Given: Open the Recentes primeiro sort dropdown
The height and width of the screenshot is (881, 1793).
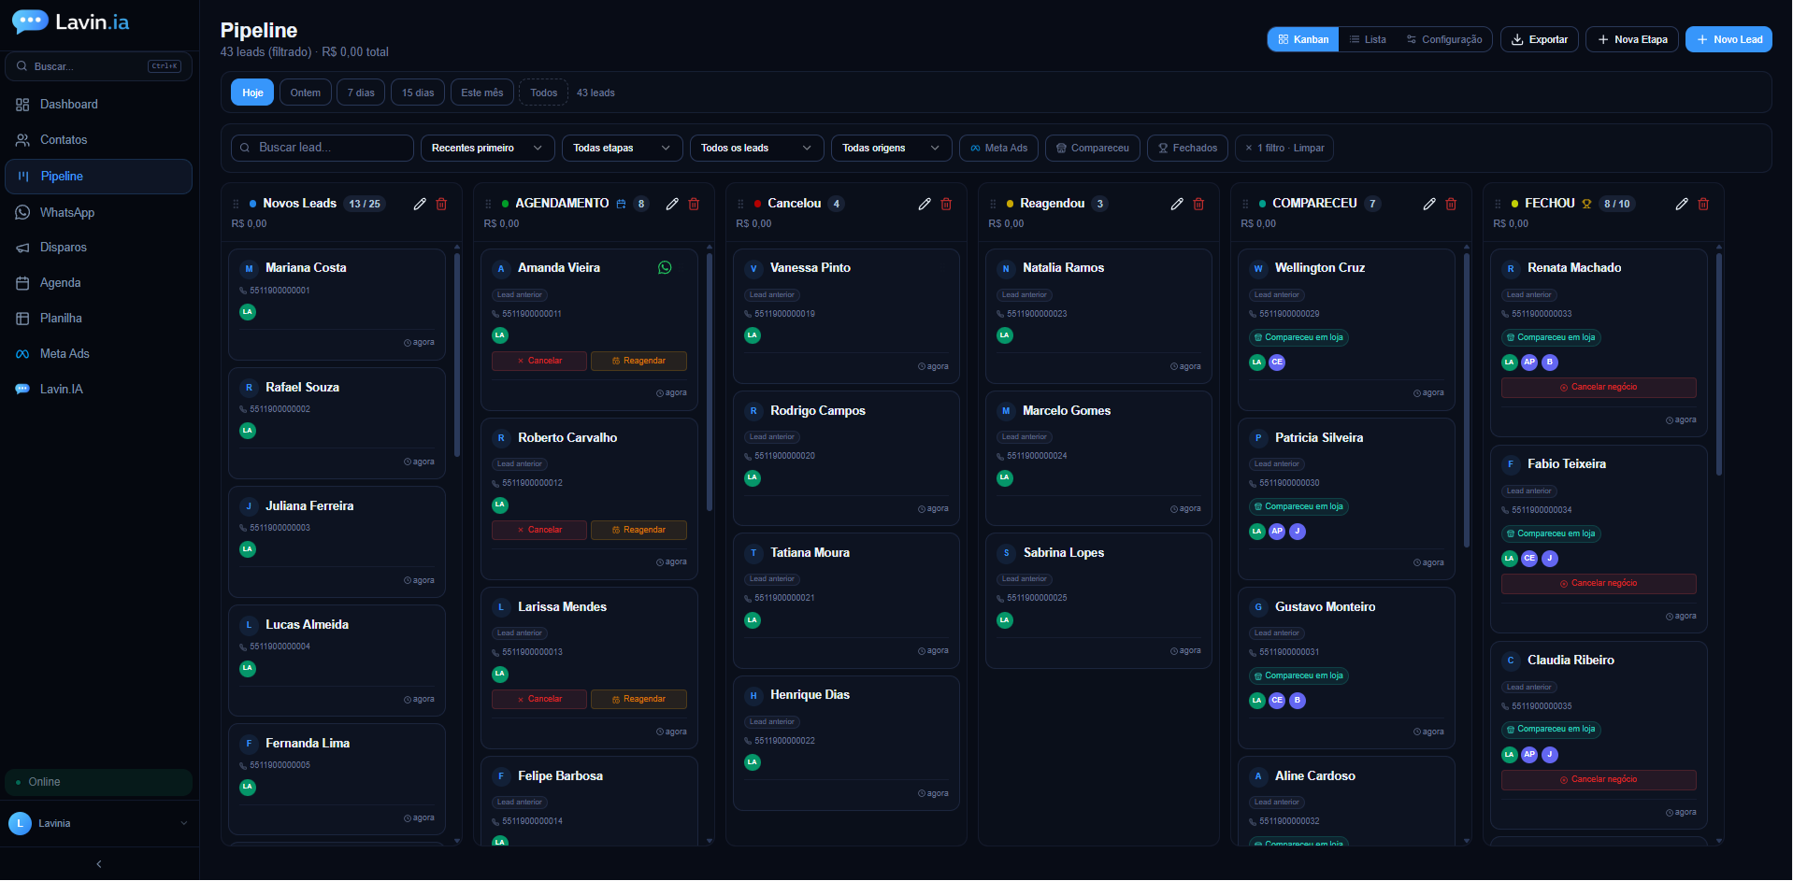Looking at the screenshot, I should click(487, 148).
